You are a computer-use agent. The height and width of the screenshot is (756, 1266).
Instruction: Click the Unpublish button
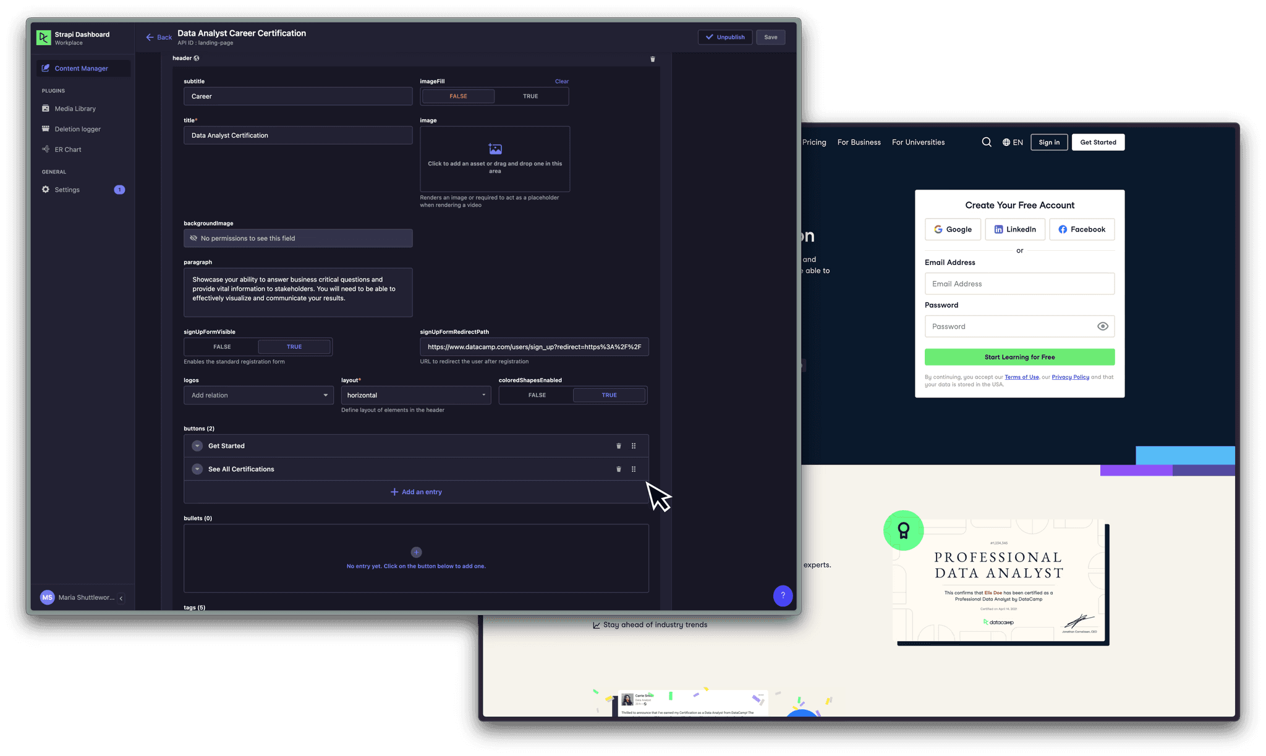725,37
